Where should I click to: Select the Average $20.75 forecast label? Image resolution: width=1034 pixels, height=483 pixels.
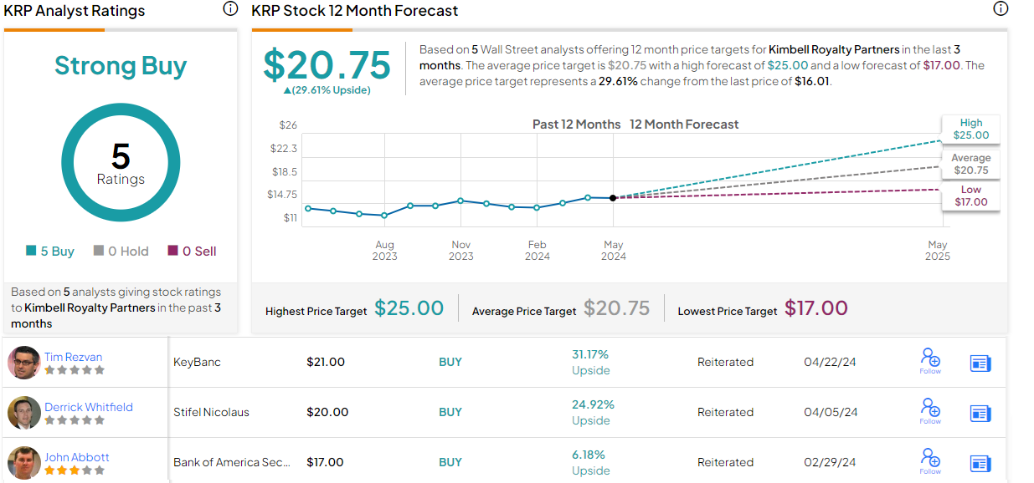click(x=970, y=164)
